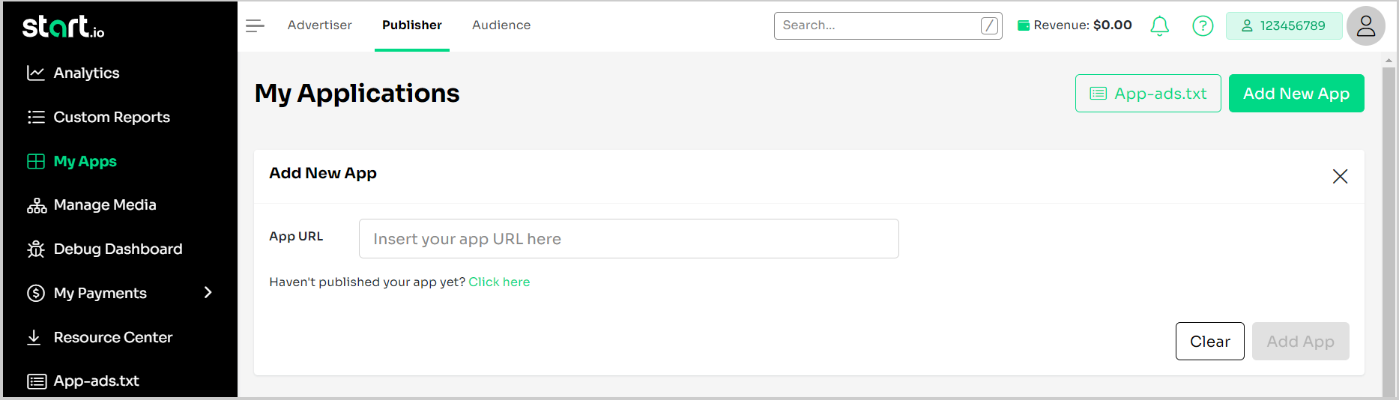Switch to the Audience tab
The image size is (1399, 400).
(501, 25)
